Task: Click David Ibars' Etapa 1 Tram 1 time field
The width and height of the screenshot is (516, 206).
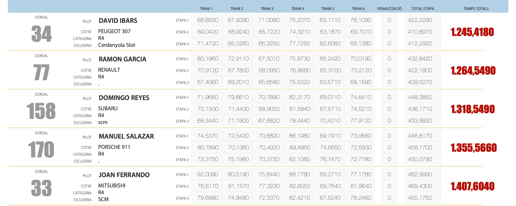Action: [206, 20]
